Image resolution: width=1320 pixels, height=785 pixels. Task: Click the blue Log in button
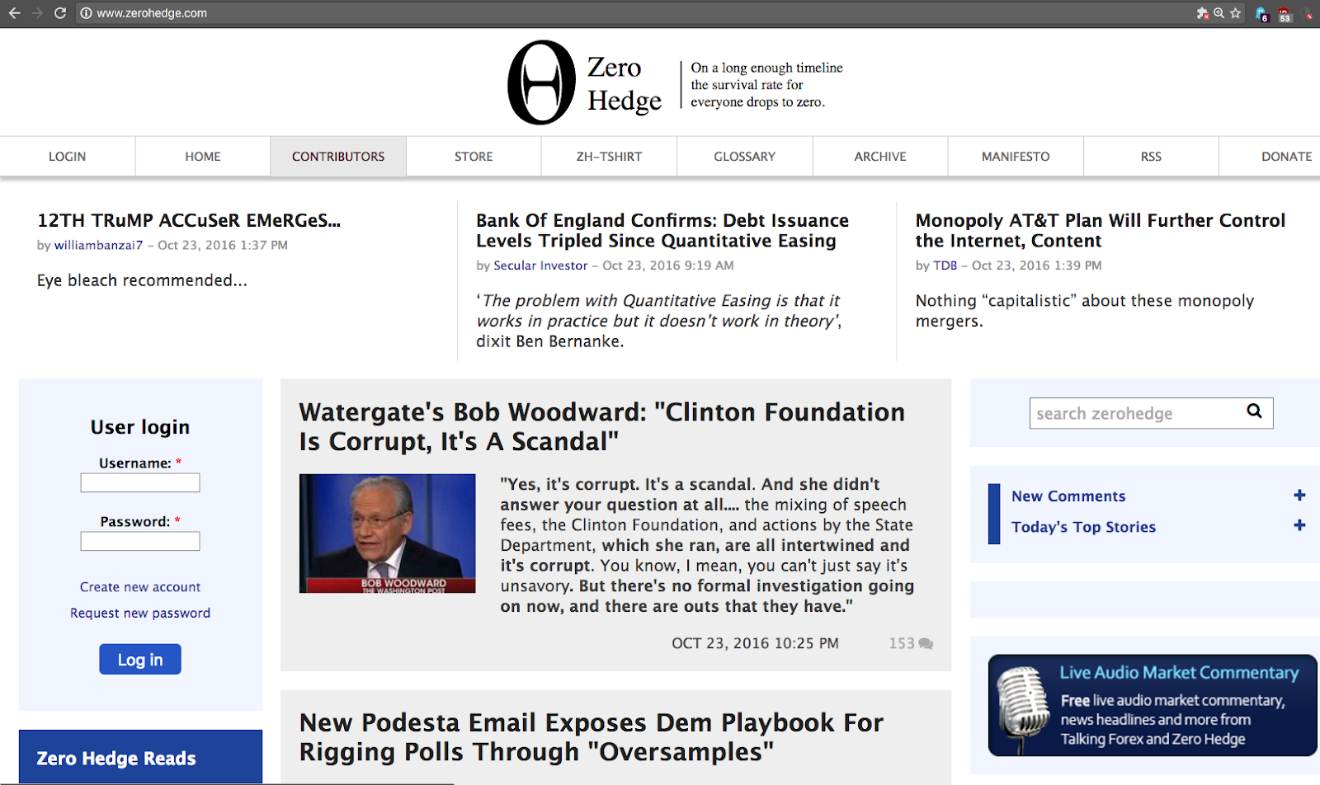click(x=140, y=659)
